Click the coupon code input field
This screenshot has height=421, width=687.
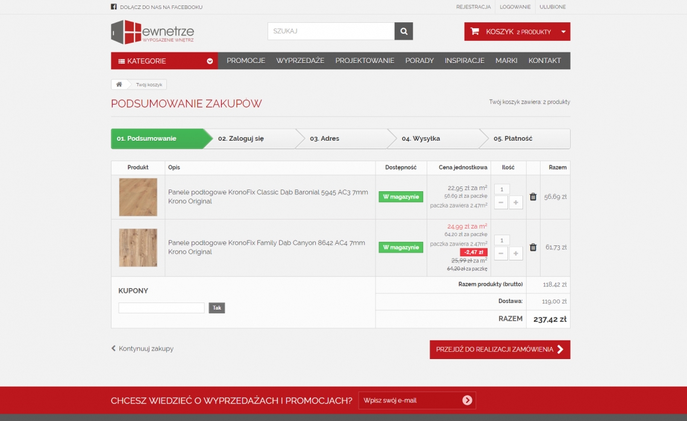pos(162,308)
